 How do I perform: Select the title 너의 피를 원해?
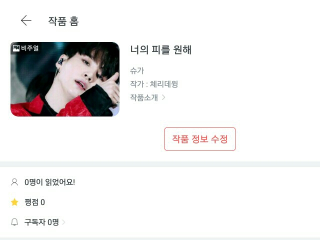(161, 50)
